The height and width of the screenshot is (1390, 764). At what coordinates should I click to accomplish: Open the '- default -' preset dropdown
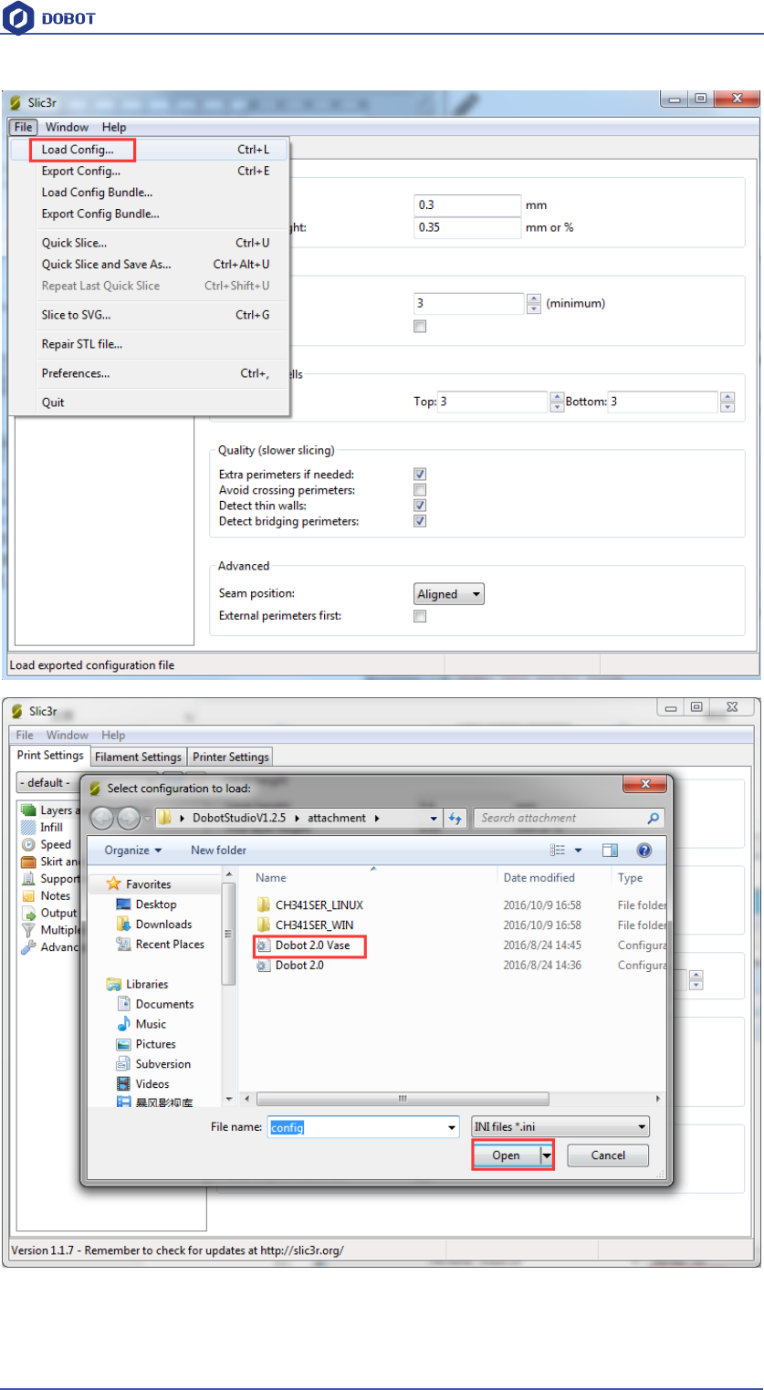pos(87,783)
